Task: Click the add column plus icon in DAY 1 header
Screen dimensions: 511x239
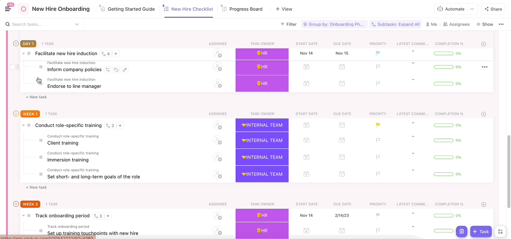Action: tap(483, 44)
